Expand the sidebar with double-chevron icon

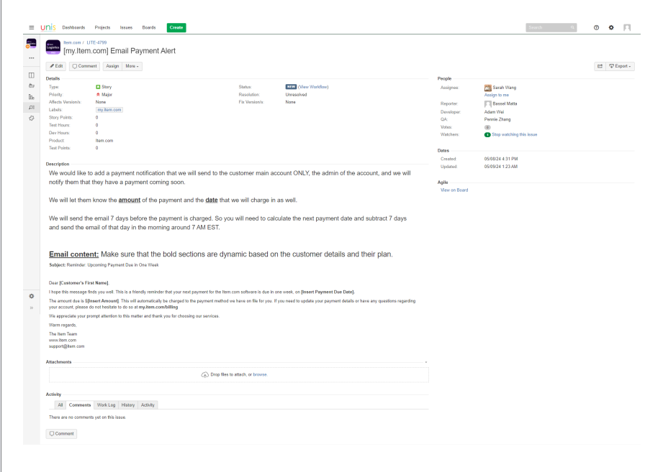pos(31,307)
